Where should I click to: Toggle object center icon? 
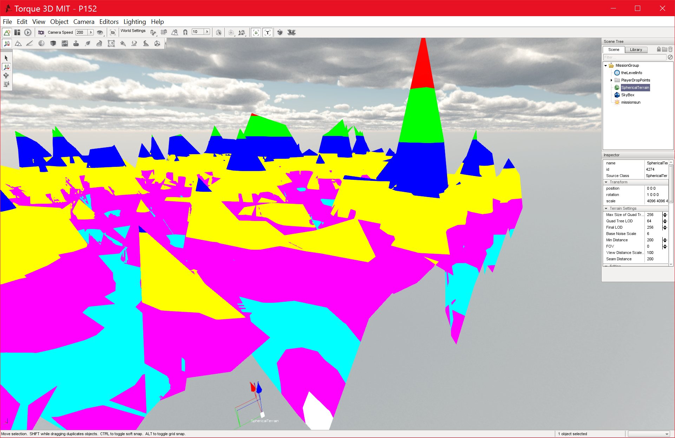click(x=231, y=32)
